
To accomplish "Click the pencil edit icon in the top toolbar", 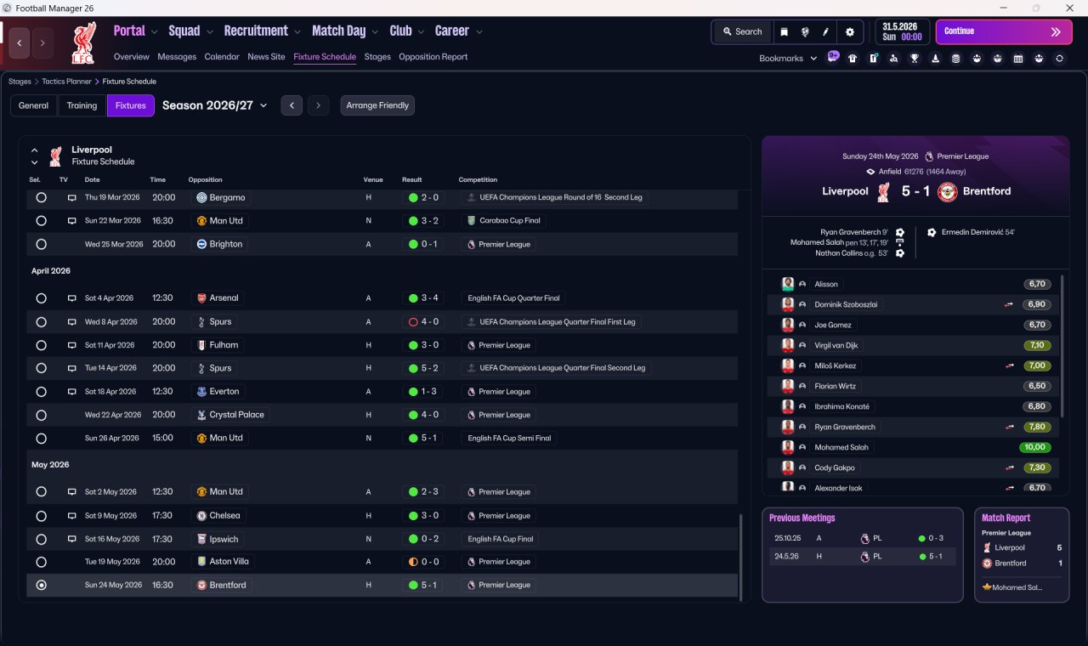I will [x=825, y=31].
